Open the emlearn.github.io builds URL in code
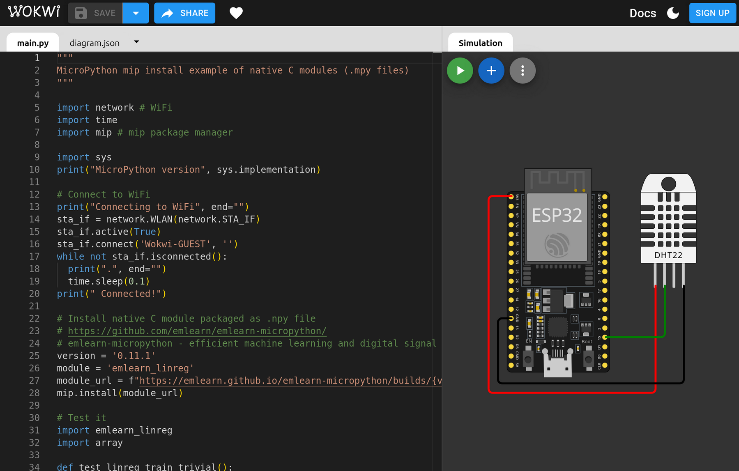The image size is (739, 471). (x=291, y=381)
